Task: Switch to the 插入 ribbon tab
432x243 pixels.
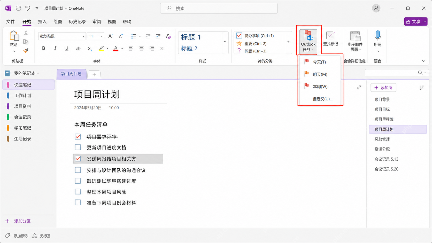Action: pos(42,22)
